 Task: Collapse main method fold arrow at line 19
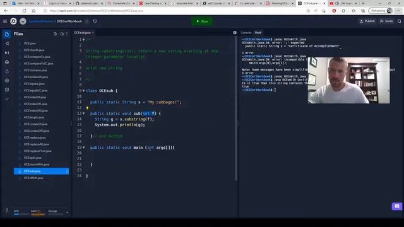pyautogui.click(x=83, y=148)
